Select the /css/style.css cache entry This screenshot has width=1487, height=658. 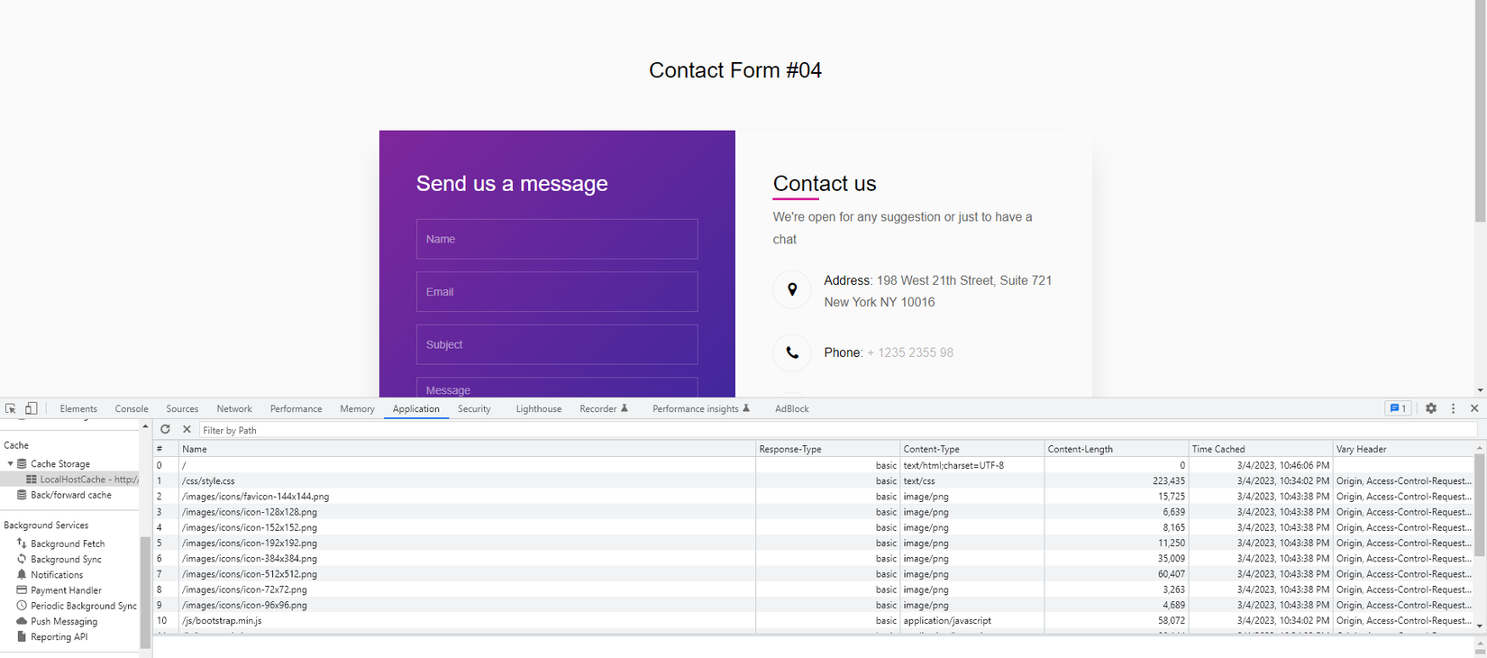(x=814, y=481)
